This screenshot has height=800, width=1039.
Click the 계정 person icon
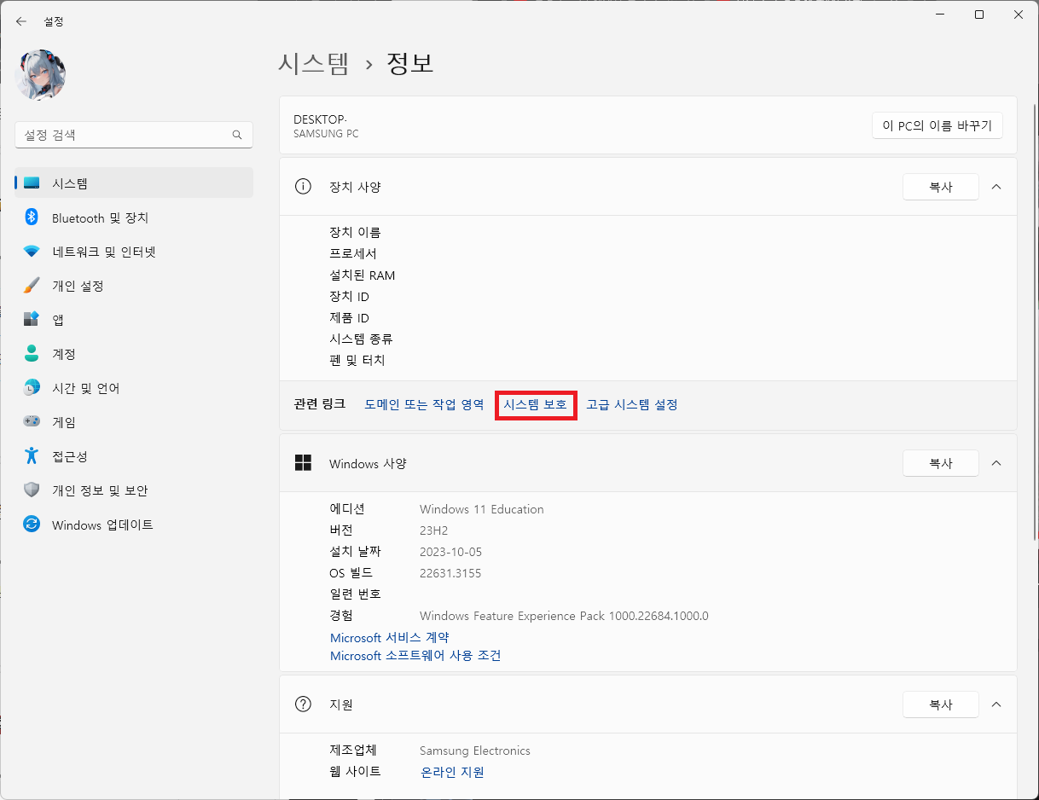32,354
